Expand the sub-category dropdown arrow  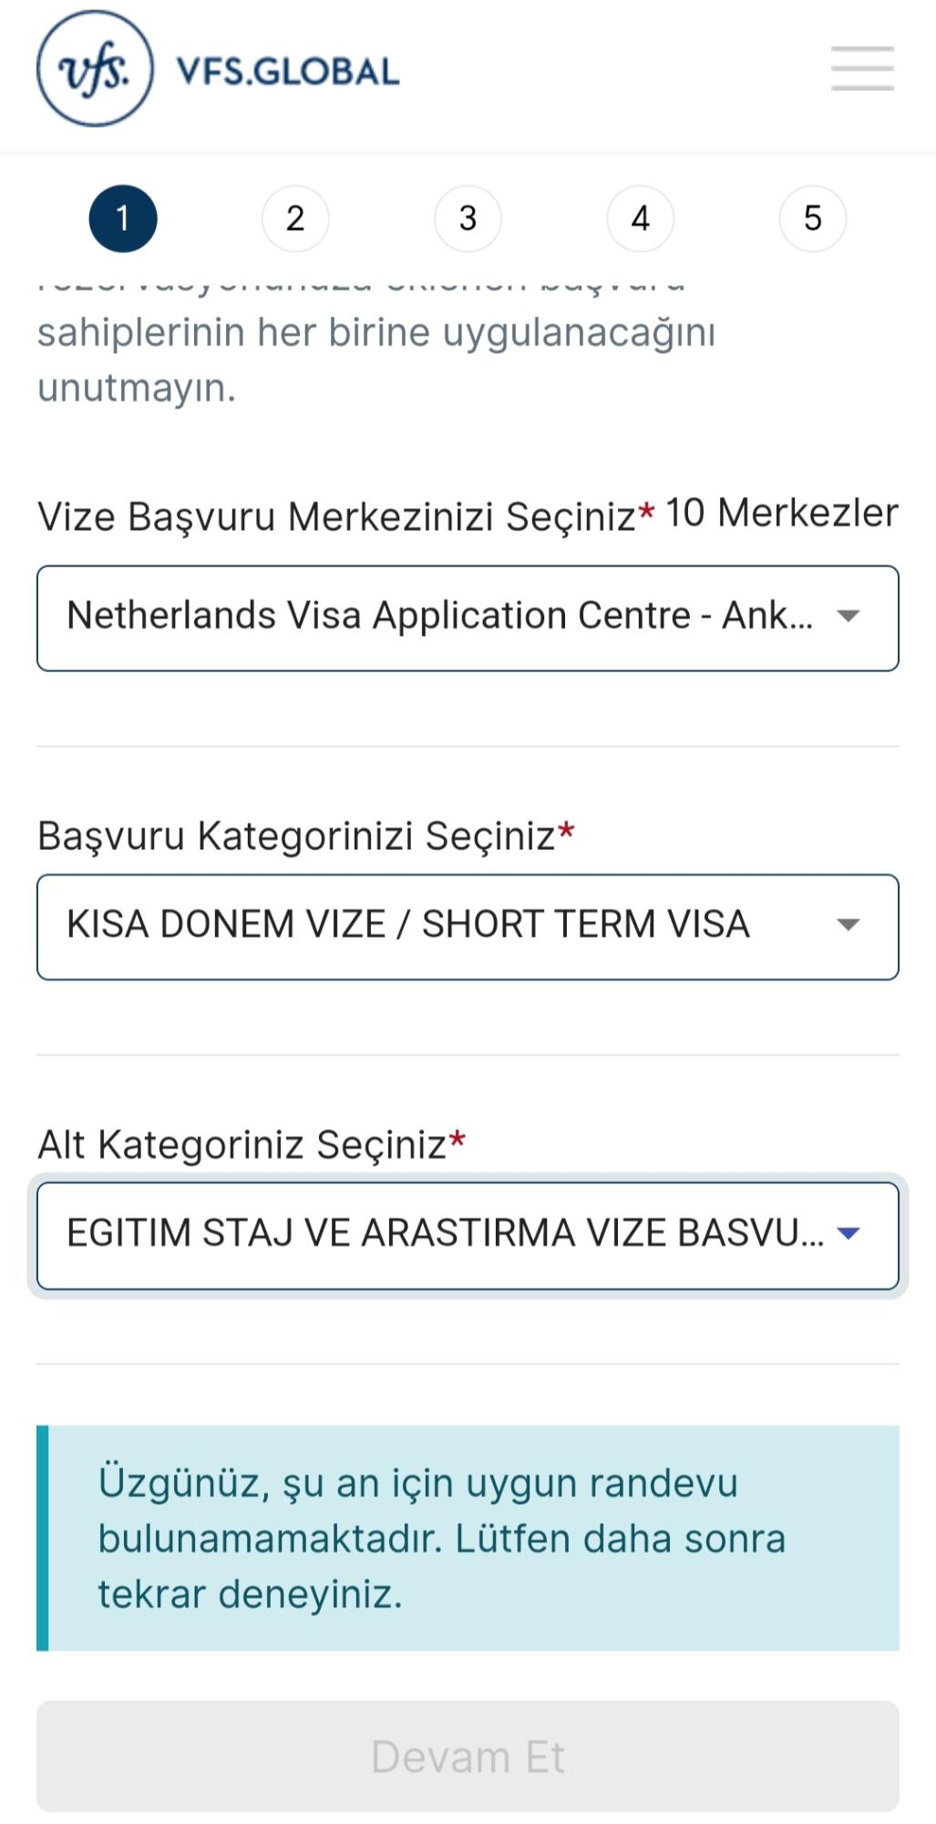coord(849,1234)
